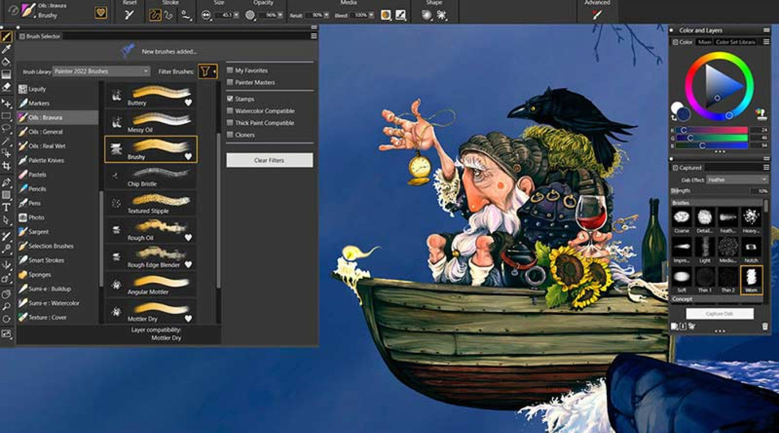
Task: Open the Brush Library dropdown showing Painter 2022 Brushes
Action: [100, 71]
